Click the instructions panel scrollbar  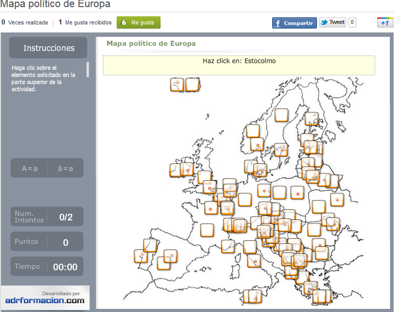pos(88,69)
